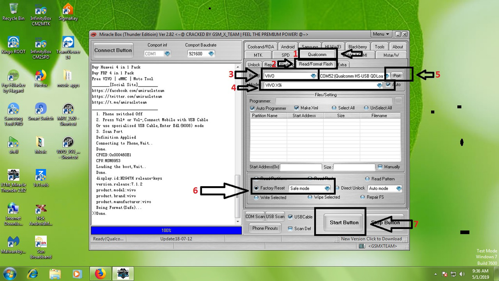Open TeamViewer 14 desktop icon
This screenshot has height=281, width=499.
click(68, 48)
